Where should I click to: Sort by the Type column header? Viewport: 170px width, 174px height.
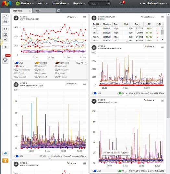pos(117,24)
